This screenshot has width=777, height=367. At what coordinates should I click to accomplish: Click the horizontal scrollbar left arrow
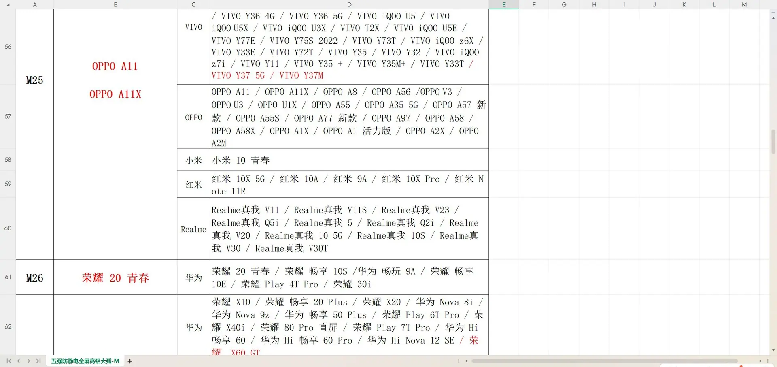tap(466, 361)
